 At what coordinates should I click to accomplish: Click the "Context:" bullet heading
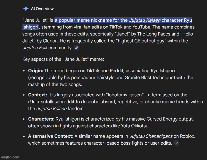point(37,95)
